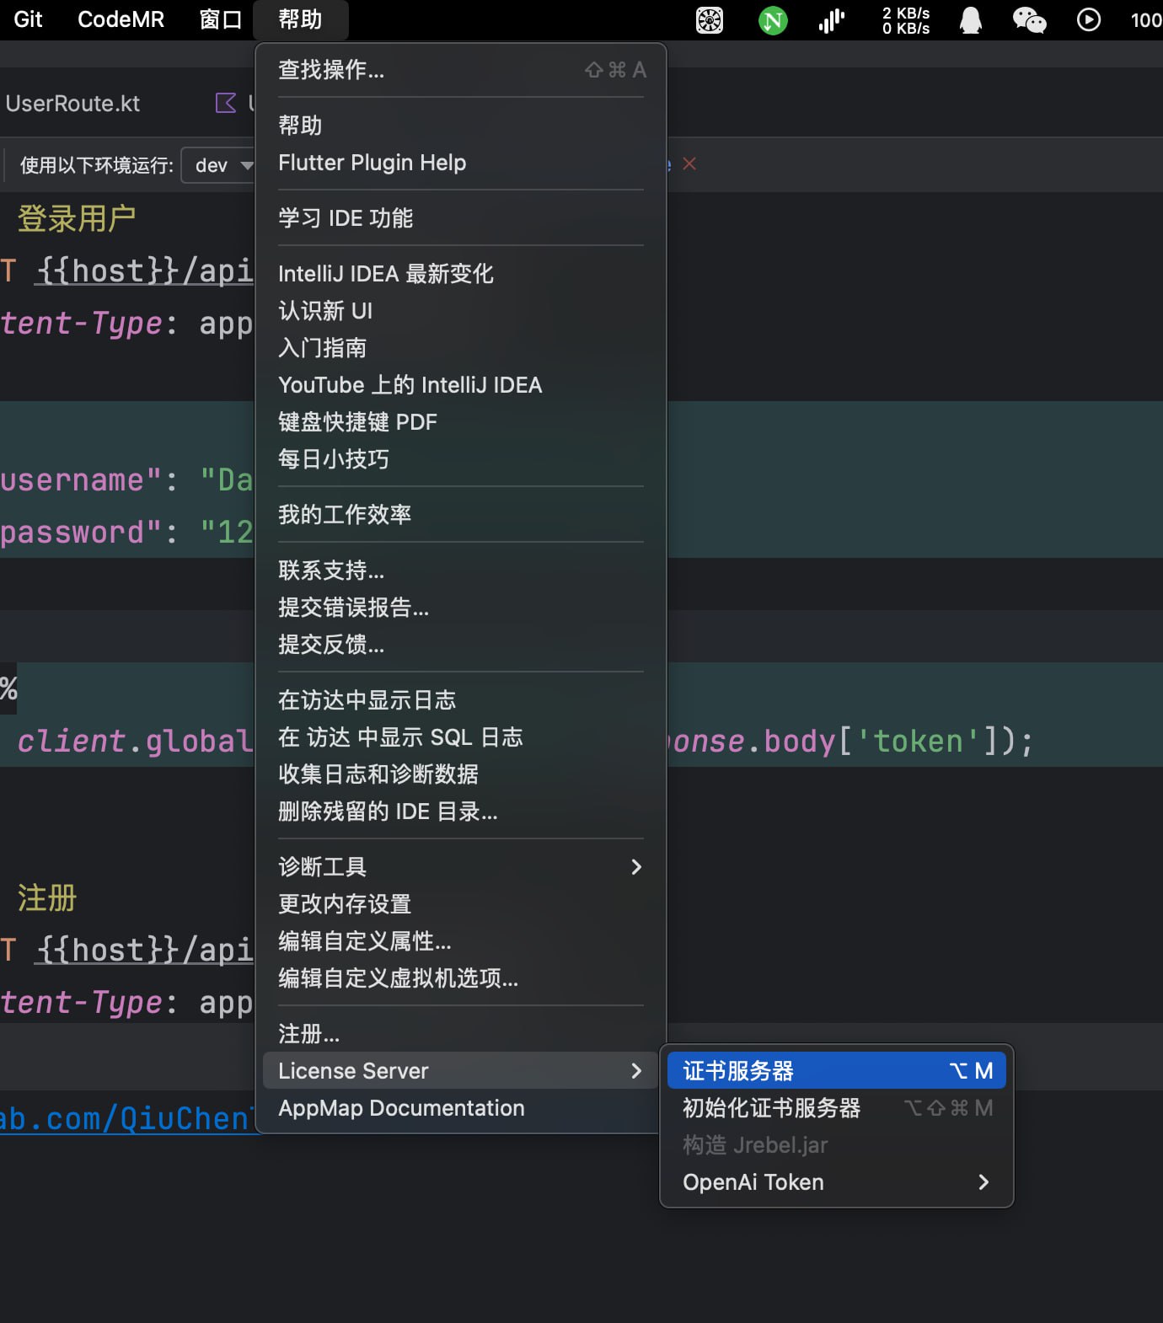This screenshot has width=1163, height=1323.
Task: Click the 使用以下环境运行 label
Action: point(97,165)
